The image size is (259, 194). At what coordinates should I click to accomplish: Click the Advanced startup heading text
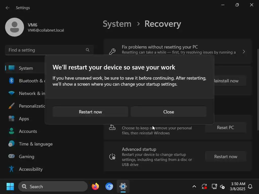(x=139, y=149)
